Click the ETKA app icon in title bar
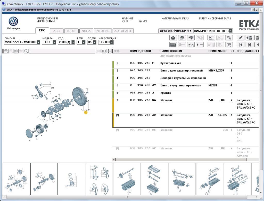This screenshot has width=264, height=201. tap(4, 10)
